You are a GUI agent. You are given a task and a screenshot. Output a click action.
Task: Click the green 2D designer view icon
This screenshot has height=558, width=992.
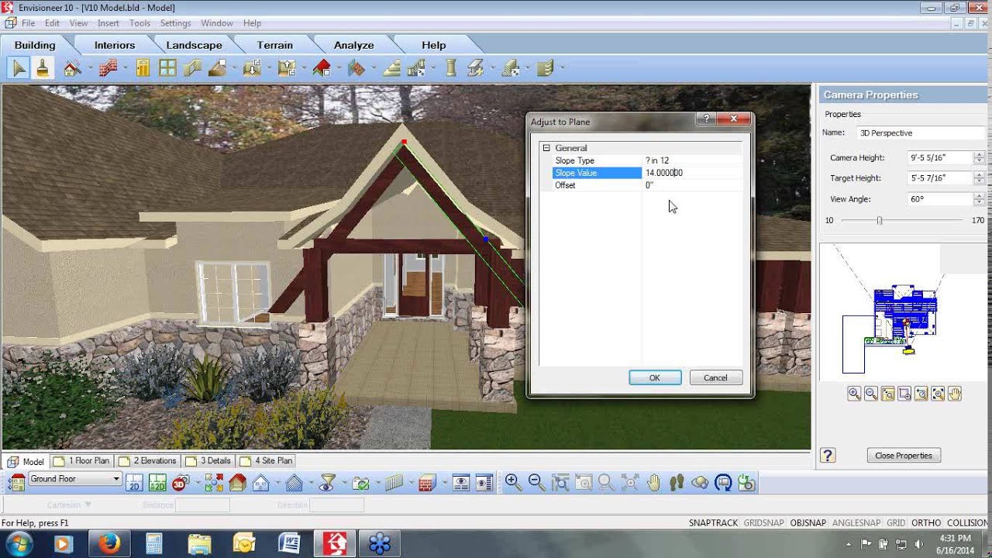[157, 484]
